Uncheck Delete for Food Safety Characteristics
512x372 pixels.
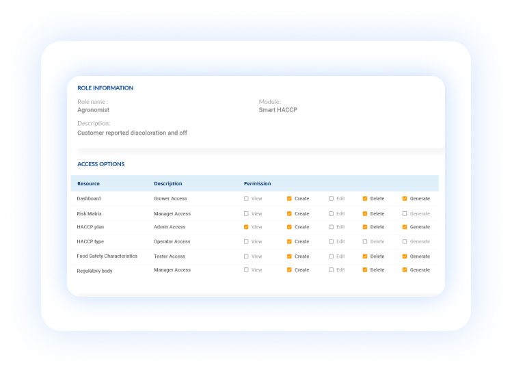click(365, 256)
